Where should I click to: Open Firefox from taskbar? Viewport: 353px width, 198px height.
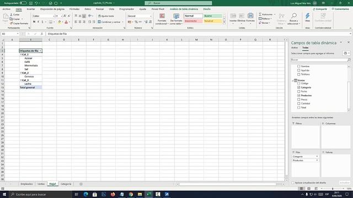pos(113,194)
